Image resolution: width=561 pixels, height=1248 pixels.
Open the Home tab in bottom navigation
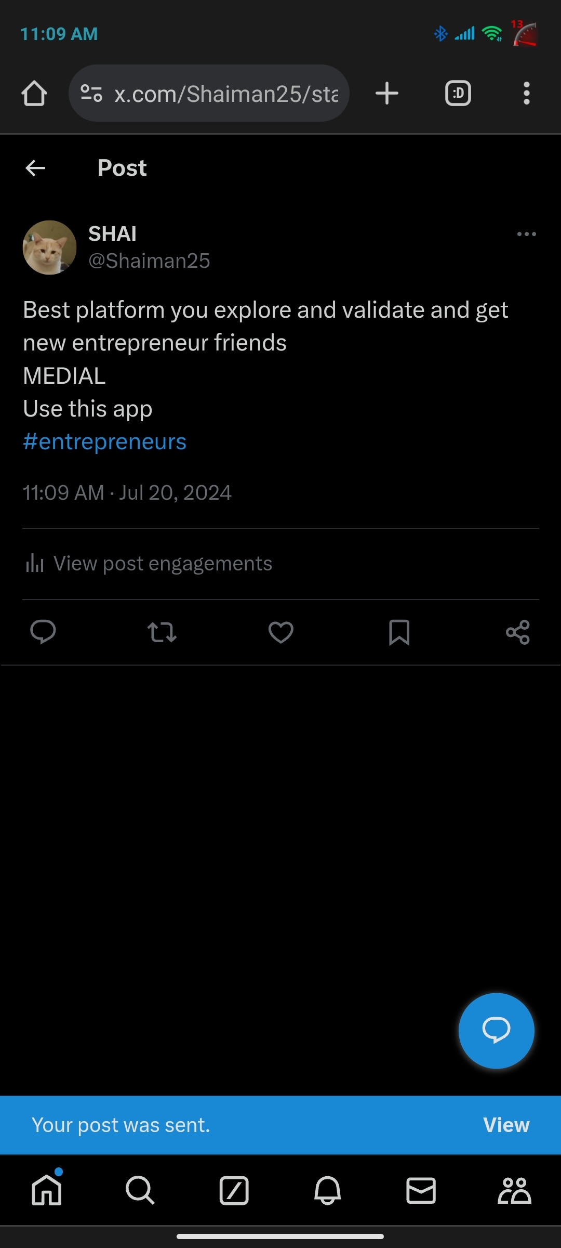click(47, 1190)
